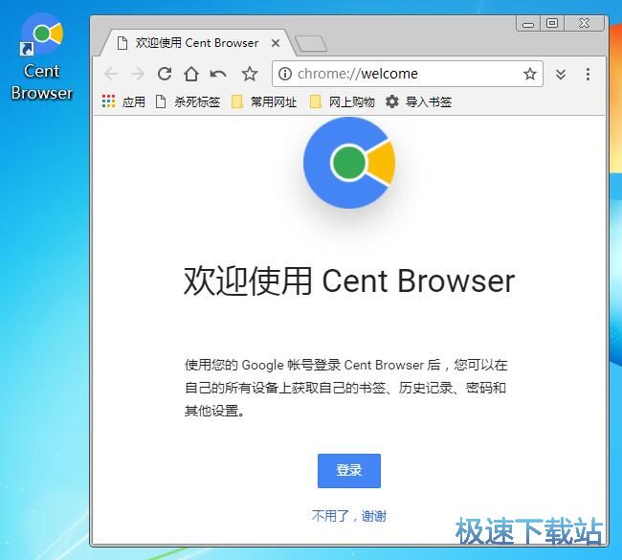Minimize the Cent Browser window

(x=528, y=24)
